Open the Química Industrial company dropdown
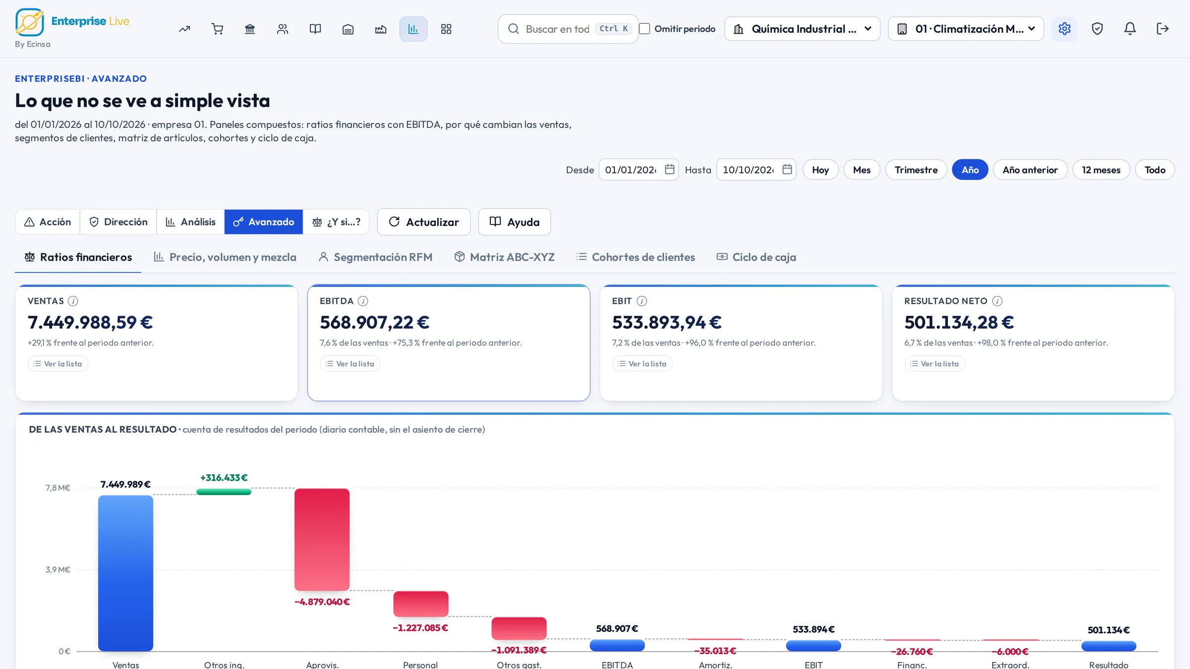The height and width of the screenshot is (669, 1190). tap(802, 29)
